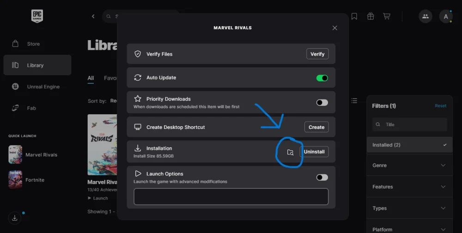This screenshot has height=233, width=462.
Task: Click the Store bag icon in the sidebar
Action: click(x=15, y=44)
